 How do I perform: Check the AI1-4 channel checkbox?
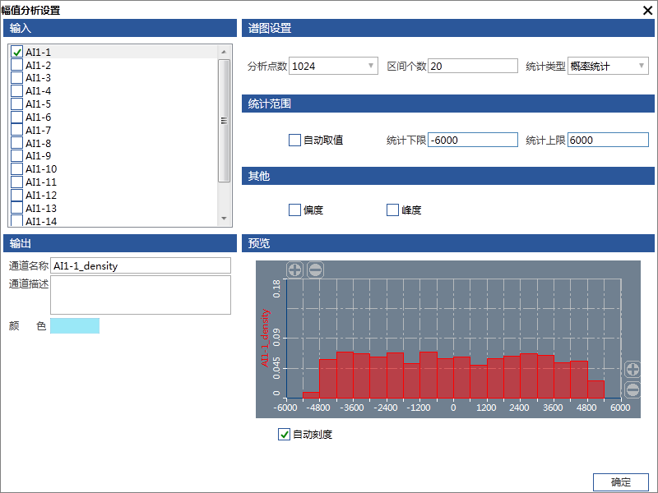16,91
